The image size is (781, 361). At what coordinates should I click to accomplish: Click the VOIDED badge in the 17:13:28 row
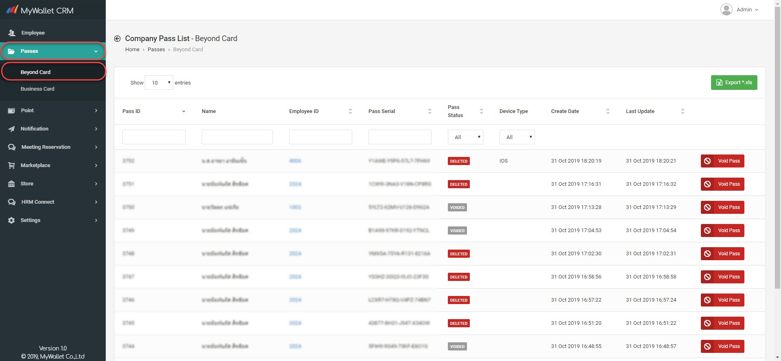(x=457, y=207)
